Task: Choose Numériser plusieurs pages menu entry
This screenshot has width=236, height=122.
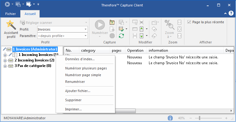Action: click(x=86, y=68)
